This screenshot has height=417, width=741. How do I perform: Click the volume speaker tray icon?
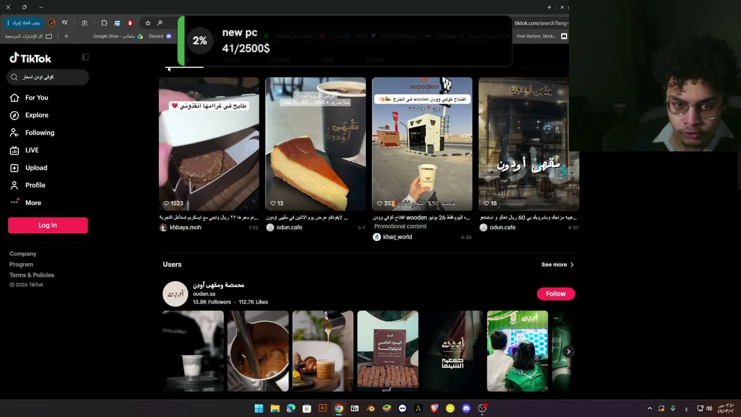[x=709, y=408]
